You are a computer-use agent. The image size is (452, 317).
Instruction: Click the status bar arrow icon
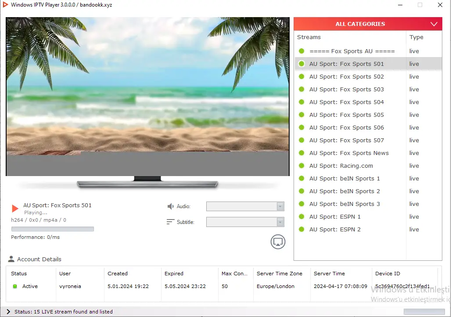click(8, 312)
